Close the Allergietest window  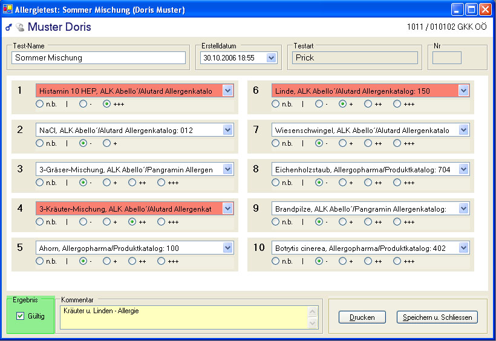(x=485, y=10)
